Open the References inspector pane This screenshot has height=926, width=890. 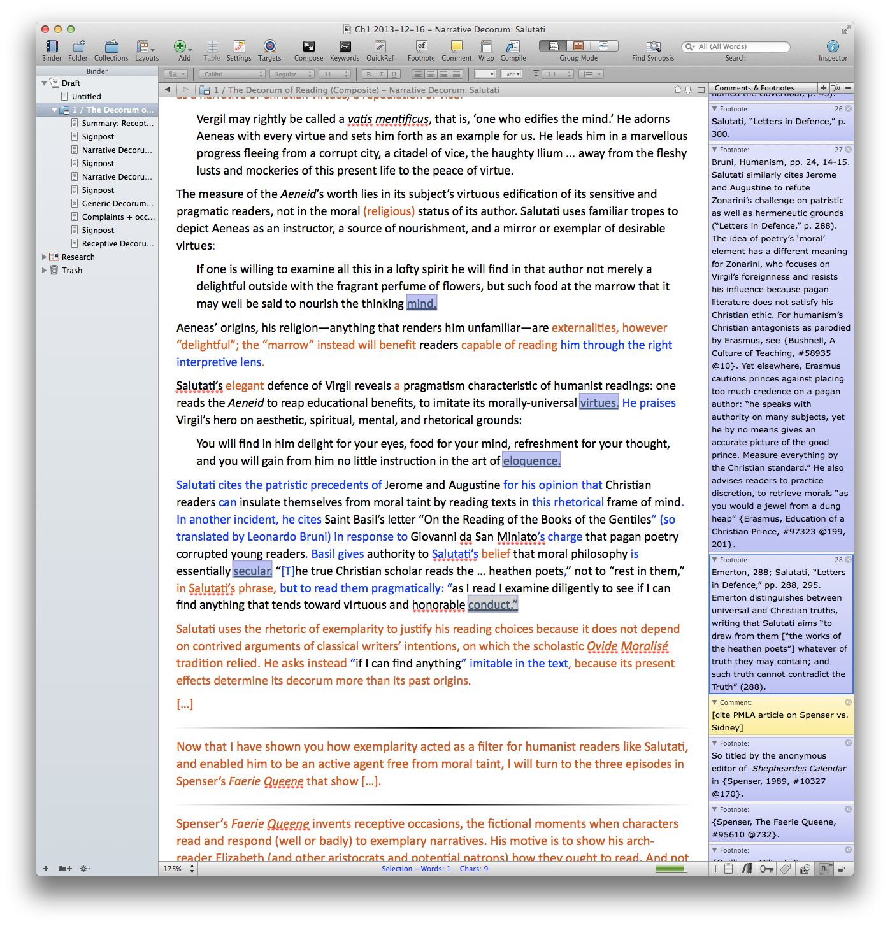747,869
